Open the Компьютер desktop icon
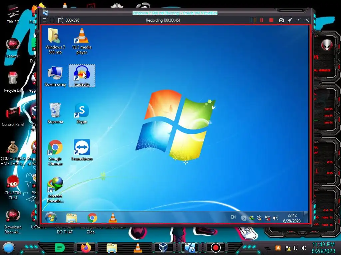 pos(55,76)
